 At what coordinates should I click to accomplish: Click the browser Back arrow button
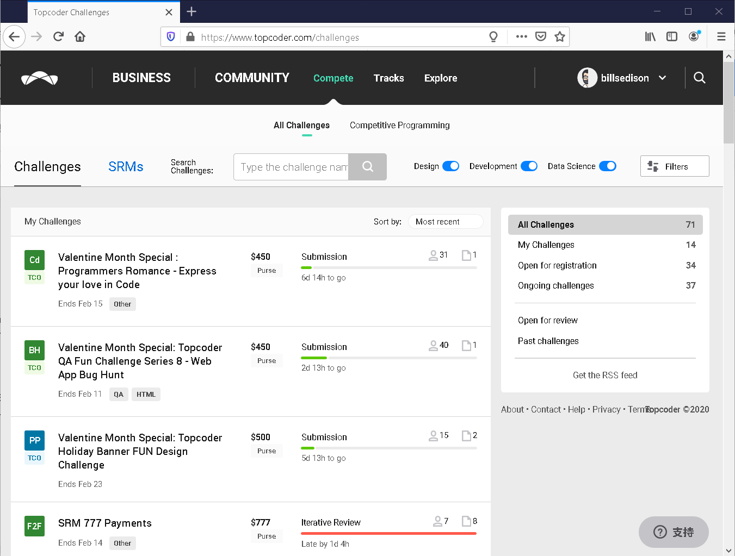click(14, 37)
